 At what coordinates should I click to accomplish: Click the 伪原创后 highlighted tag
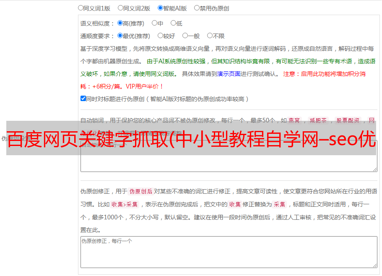(x=141, y=191)
